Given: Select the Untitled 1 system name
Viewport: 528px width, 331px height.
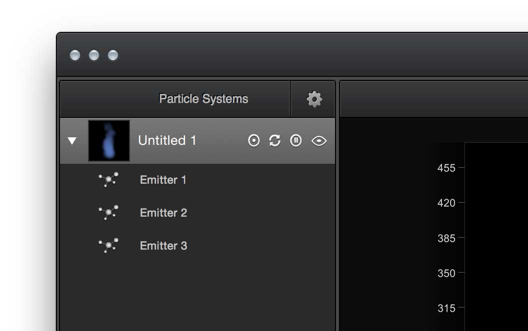Looking at the screenshot, I should tap(167, 140).
